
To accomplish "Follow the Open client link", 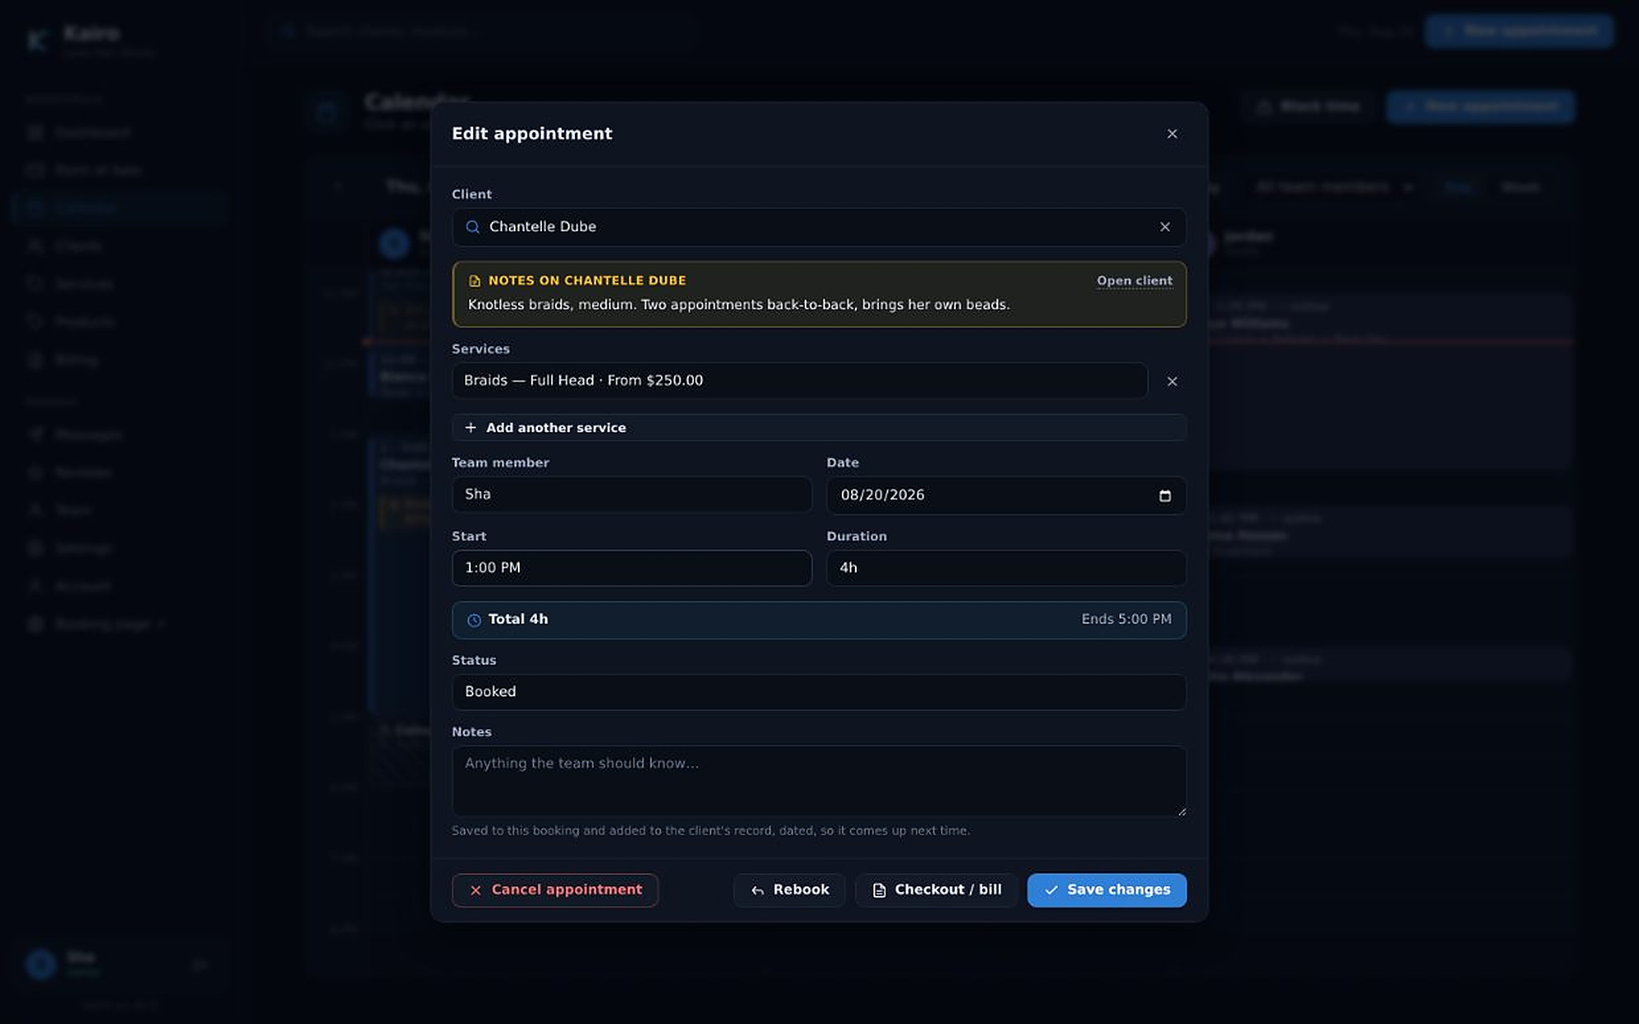I will (x=1134, y=281).
